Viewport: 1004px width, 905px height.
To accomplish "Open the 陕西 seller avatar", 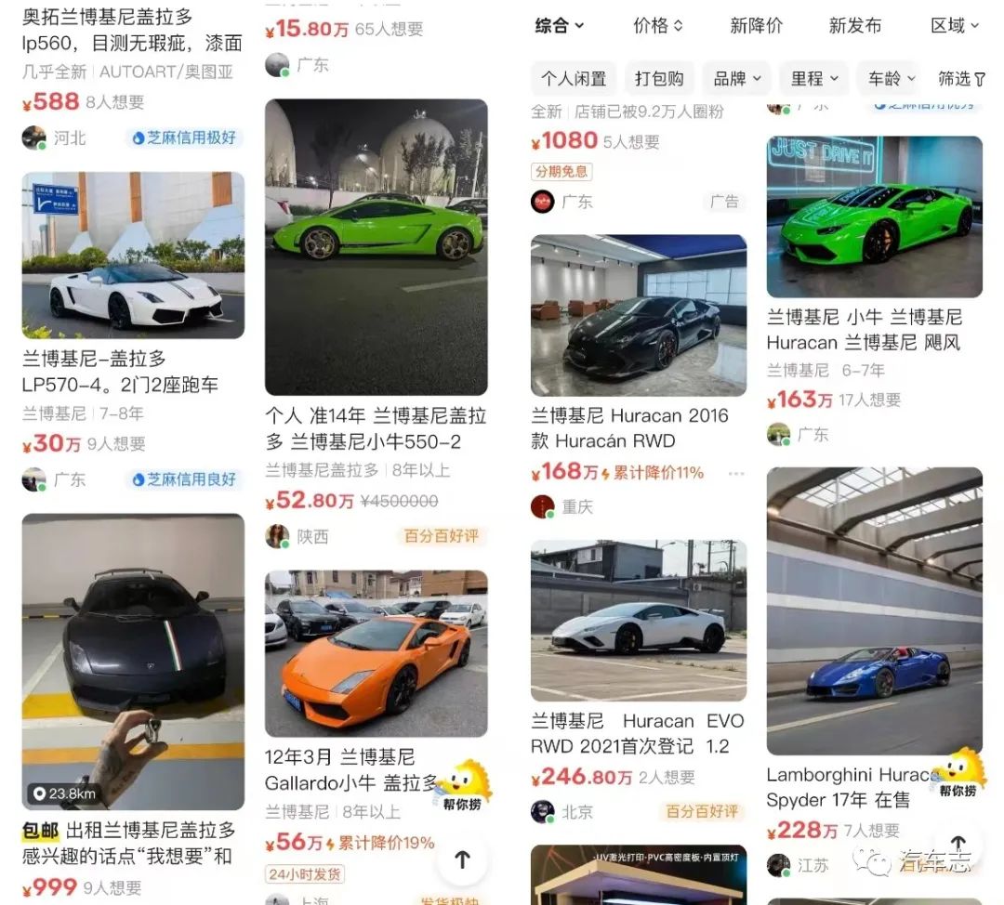I will click(277, 536).
